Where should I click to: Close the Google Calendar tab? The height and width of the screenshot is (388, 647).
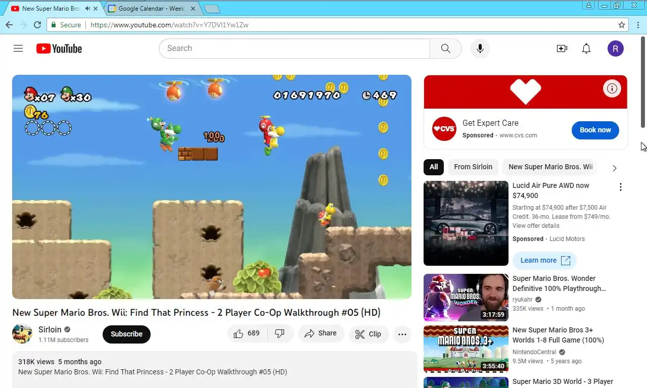tap(193, 9)
